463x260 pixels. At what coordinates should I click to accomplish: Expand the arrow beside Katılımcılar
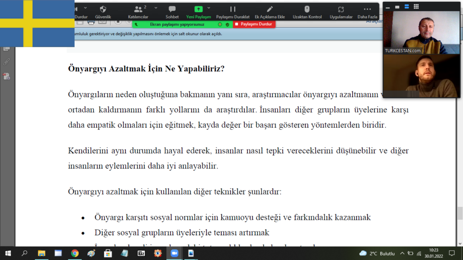156,8
